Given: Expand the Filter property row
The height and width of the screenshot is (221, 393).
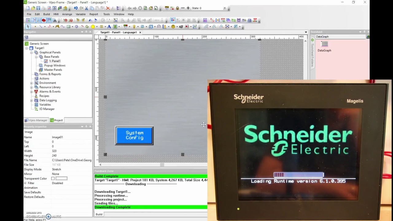Looking at the screenshot, I should (x=25, y=183).
